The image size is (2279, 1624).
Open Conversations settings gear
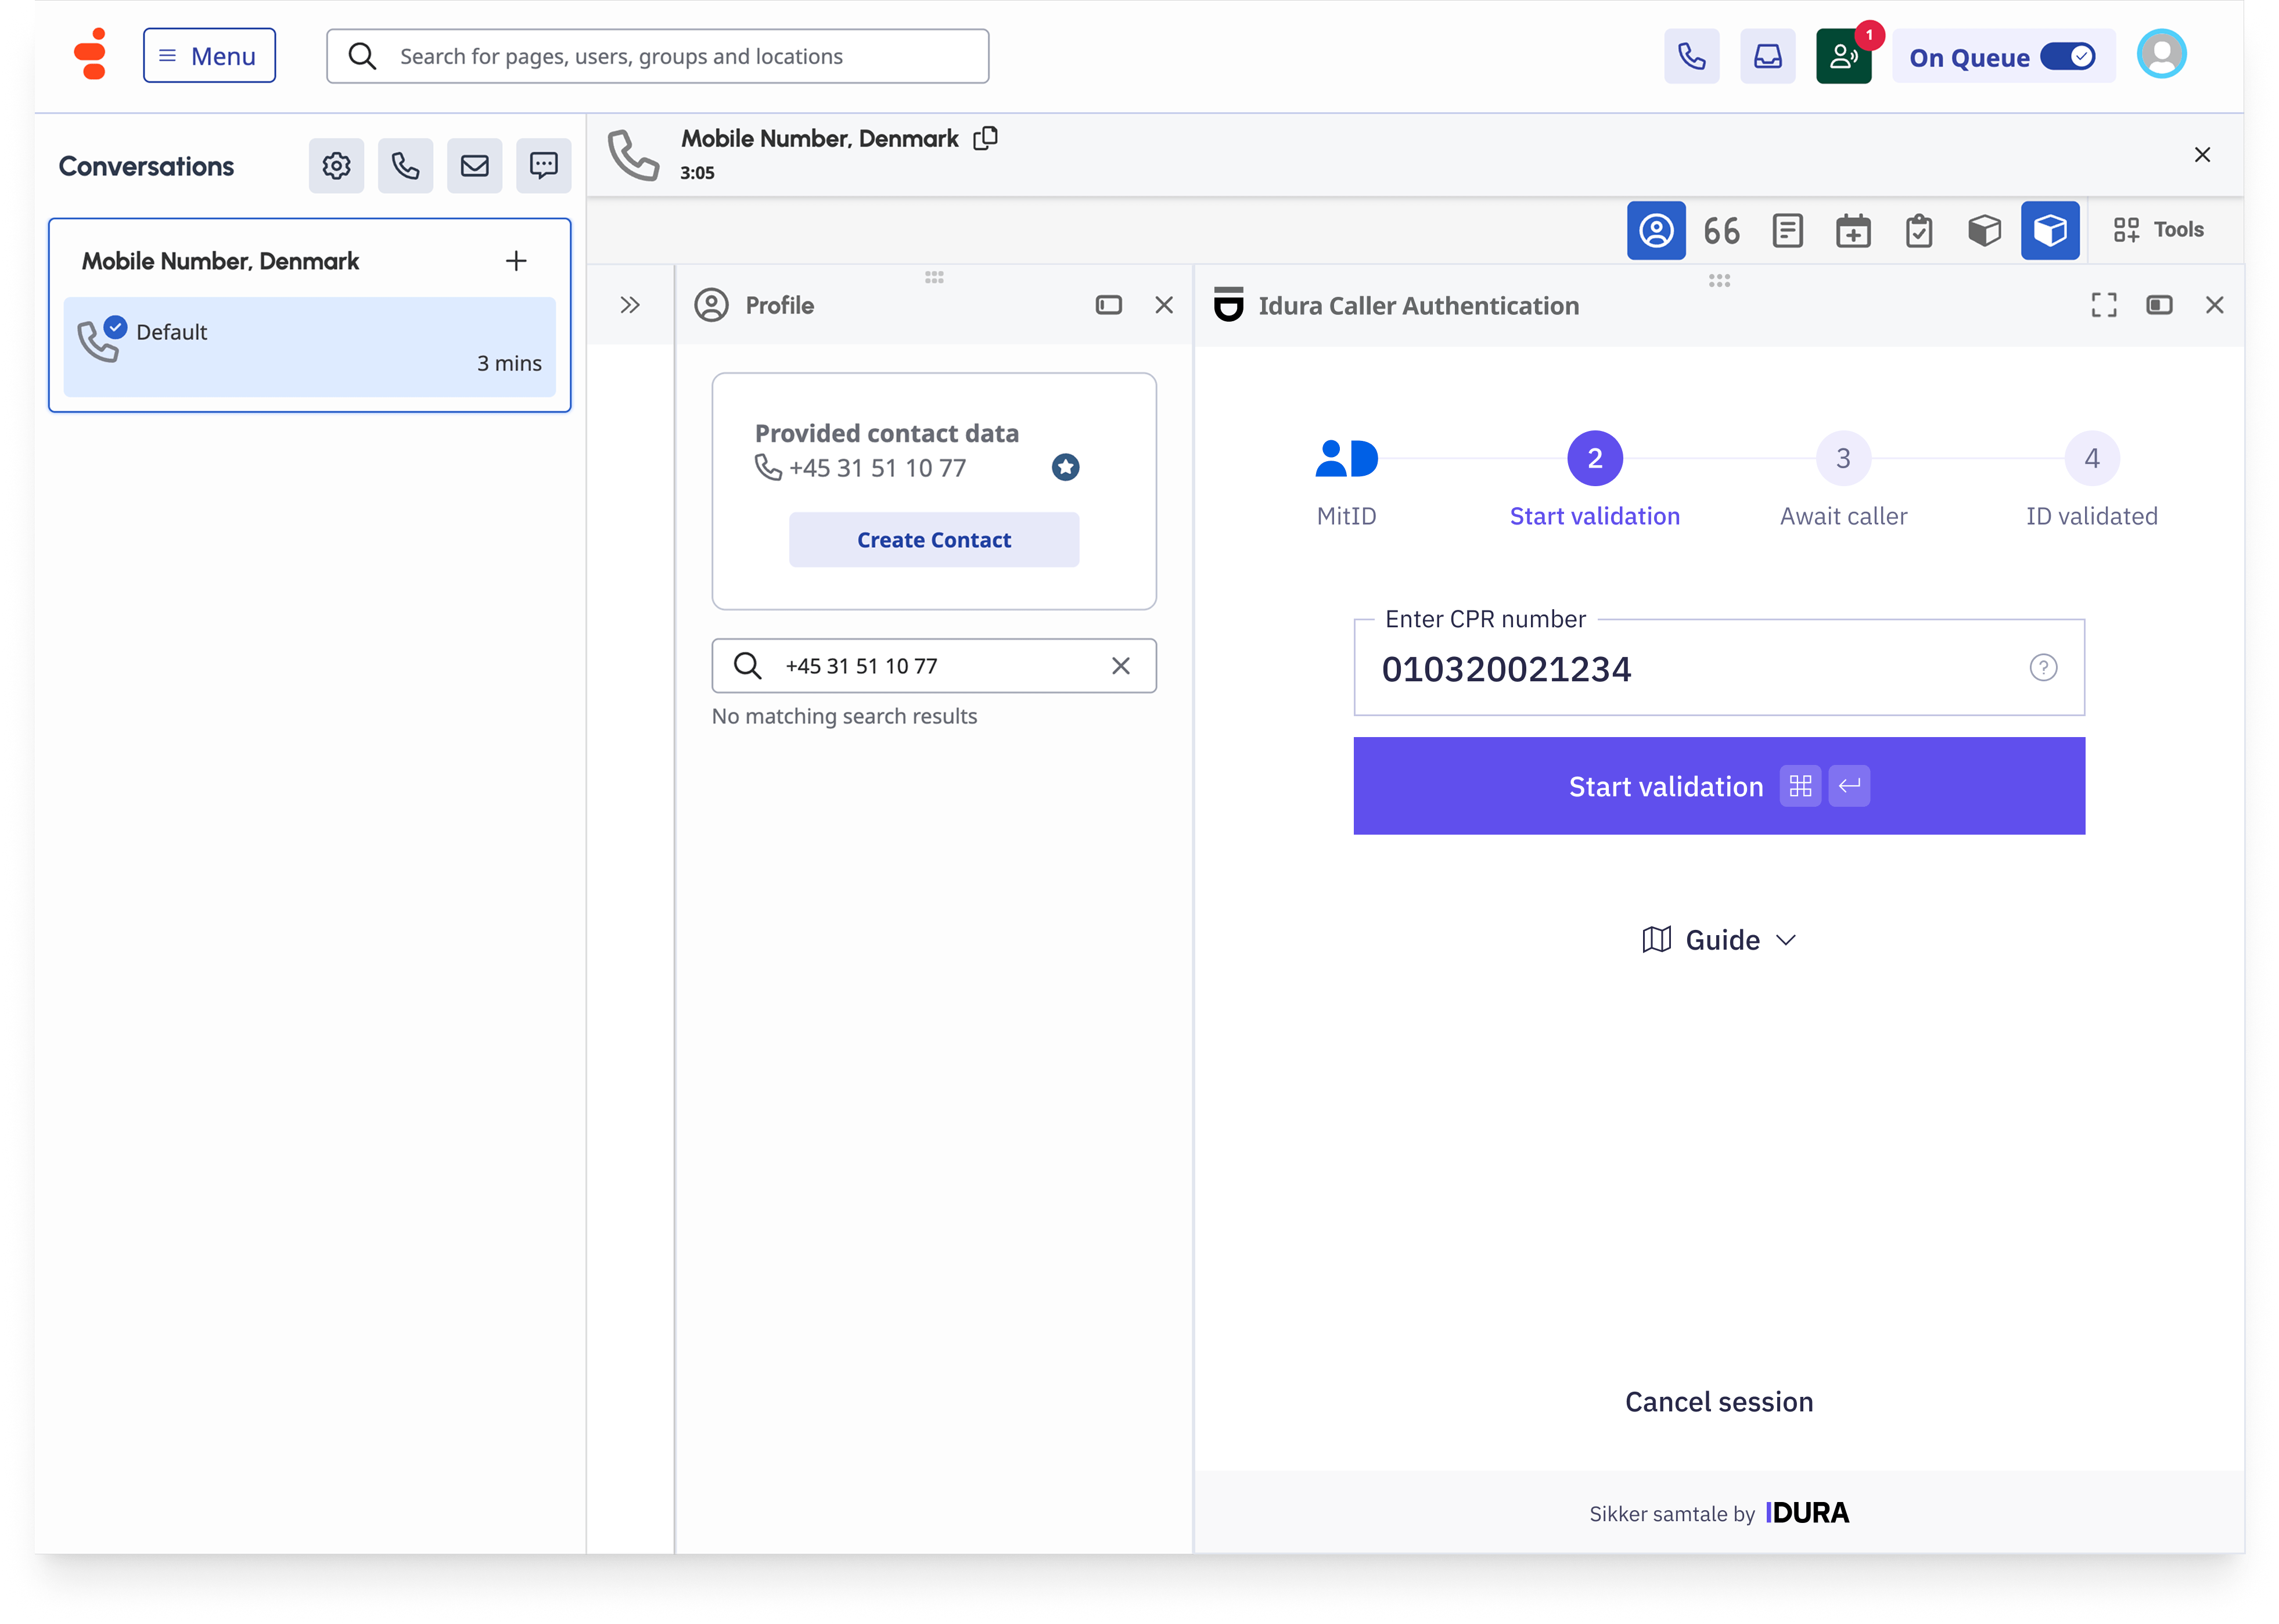[336, 166]
